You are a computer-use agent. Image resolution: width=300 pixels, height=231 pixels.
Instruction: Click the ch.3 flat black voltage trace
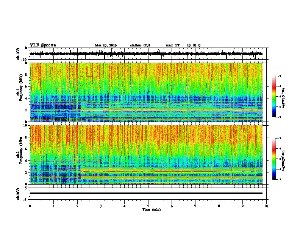pos(146,193)
